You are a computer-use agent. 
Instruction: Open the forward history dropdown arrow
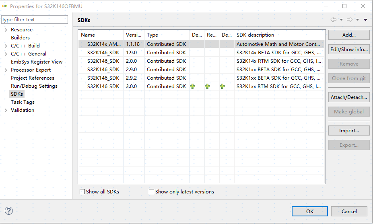pyautogui.click(x=357, y=20)
